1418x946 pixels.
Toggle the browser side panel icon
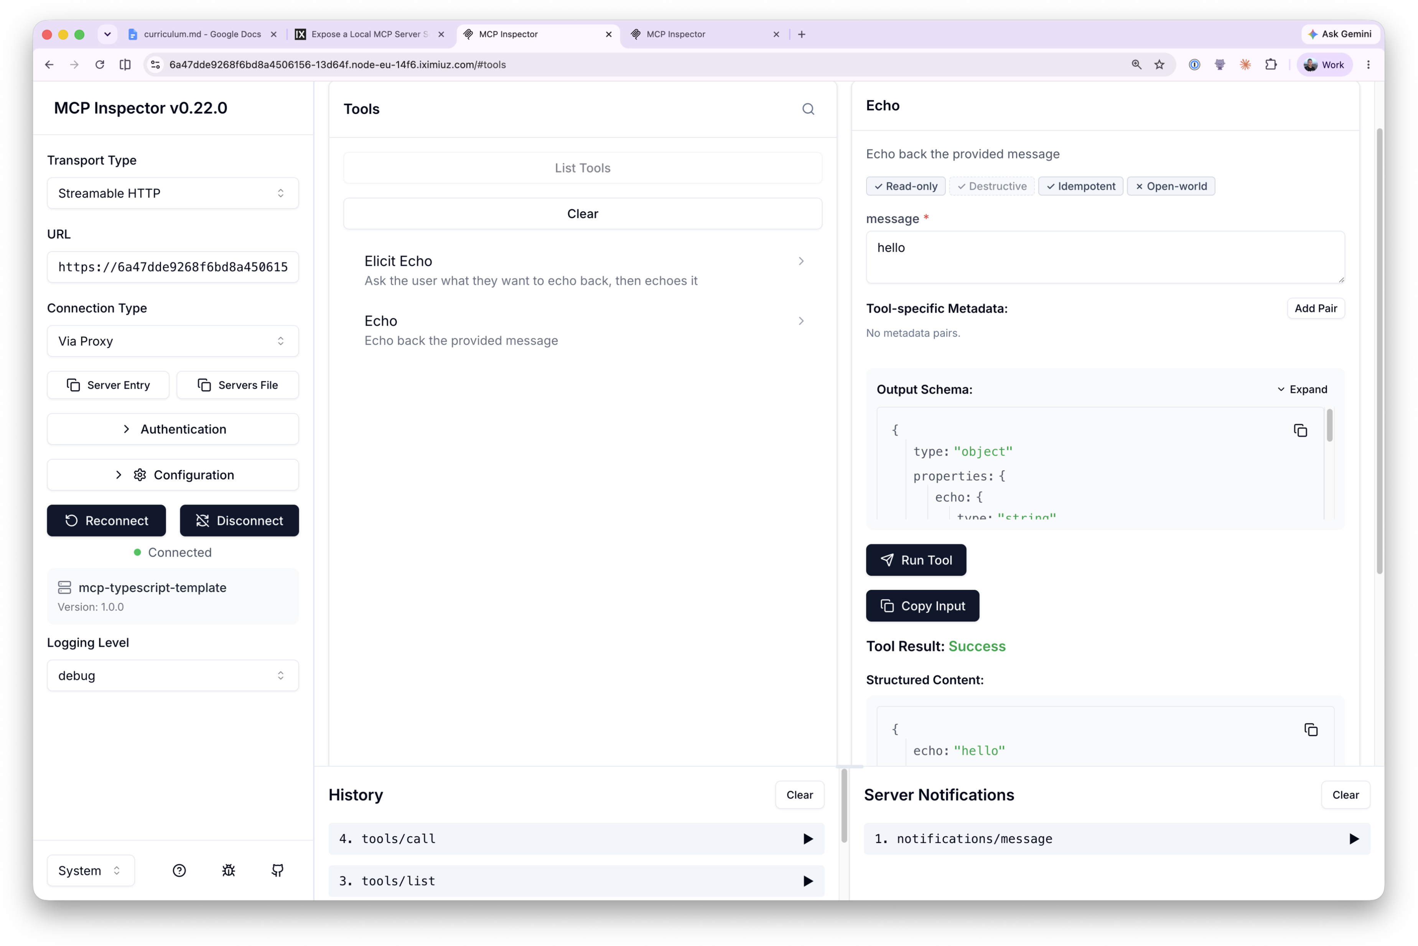click(x=125, y=64)
